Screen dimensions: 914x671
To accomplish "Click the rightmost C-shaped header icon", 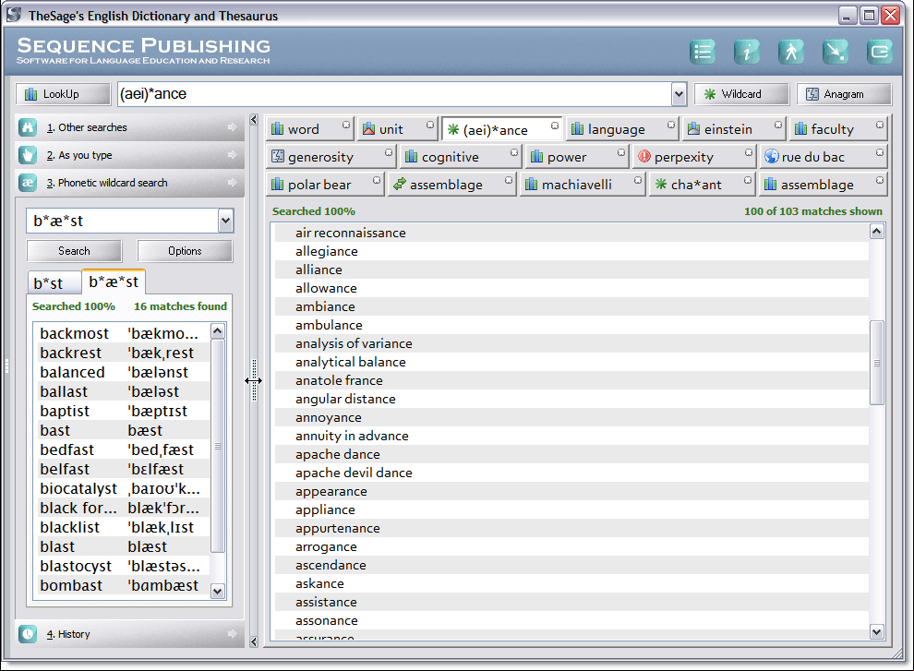I will (x=879, y=52).
